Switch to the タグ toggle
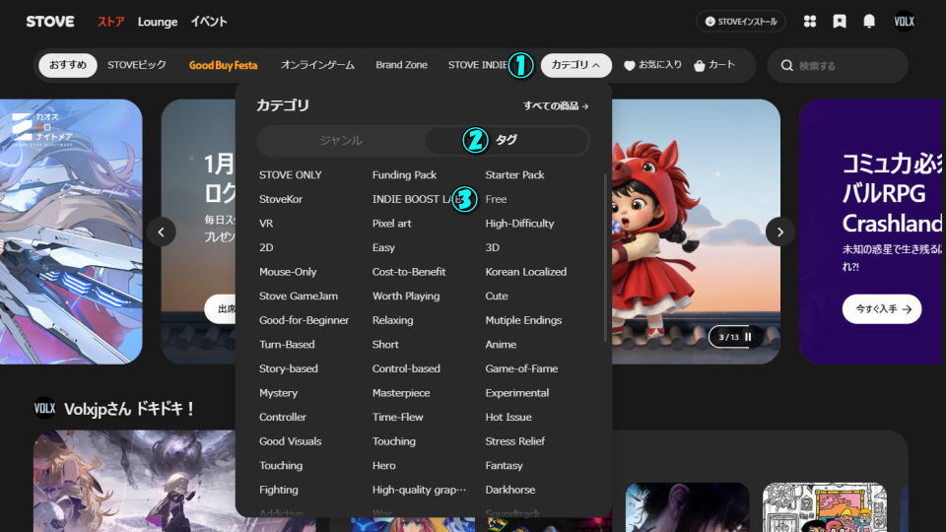This screenshot has height=532, width=946. point(507,140)
